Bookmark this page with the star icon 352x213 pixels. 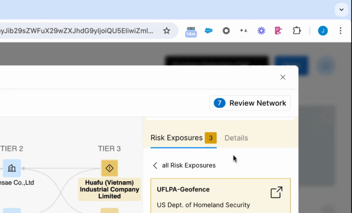pos(167,31)
